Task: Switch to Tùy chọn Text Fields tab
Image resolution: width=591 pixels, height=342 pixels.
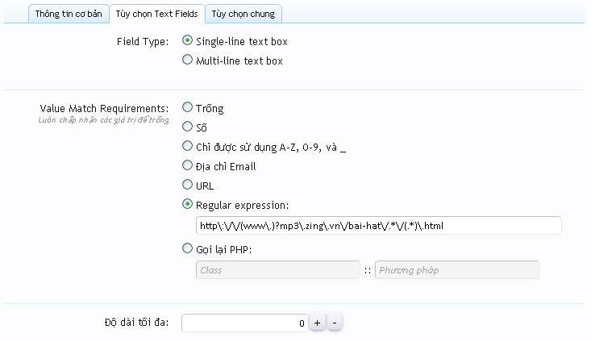Action: coord(156,14)
